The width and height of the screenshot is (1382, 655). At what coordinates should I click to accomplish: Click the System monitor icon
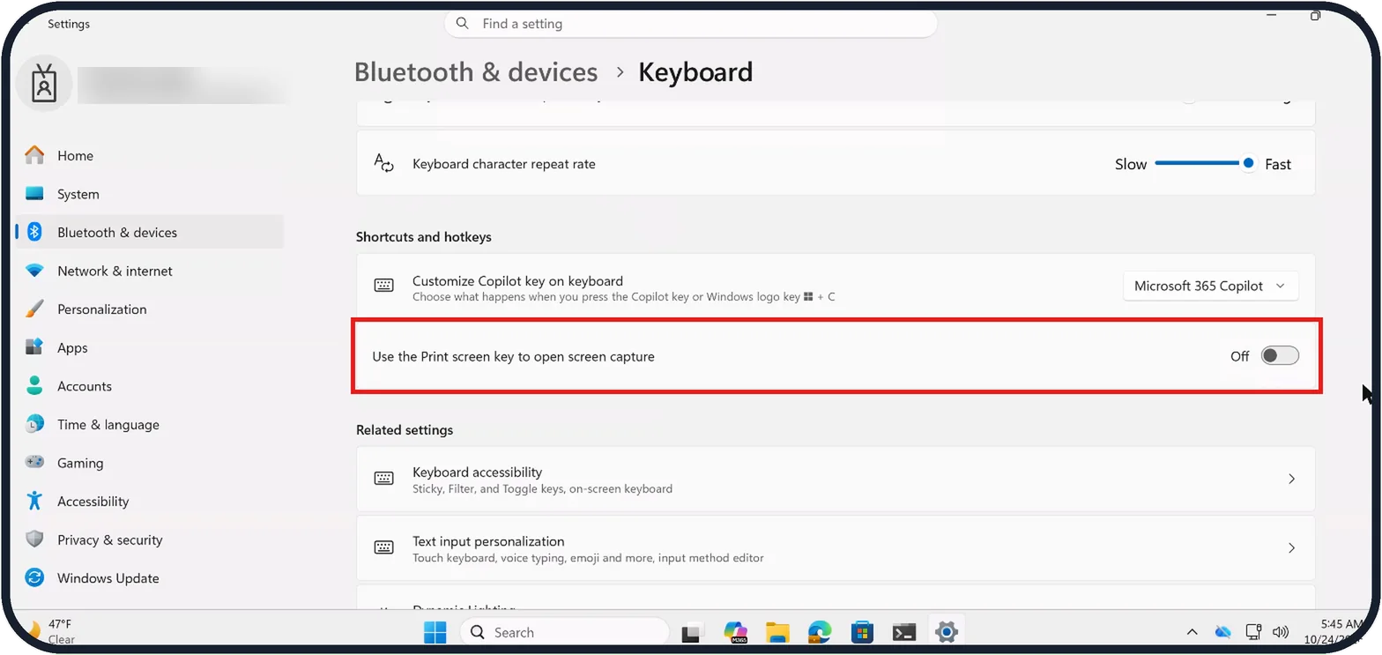tap(34, 194)
